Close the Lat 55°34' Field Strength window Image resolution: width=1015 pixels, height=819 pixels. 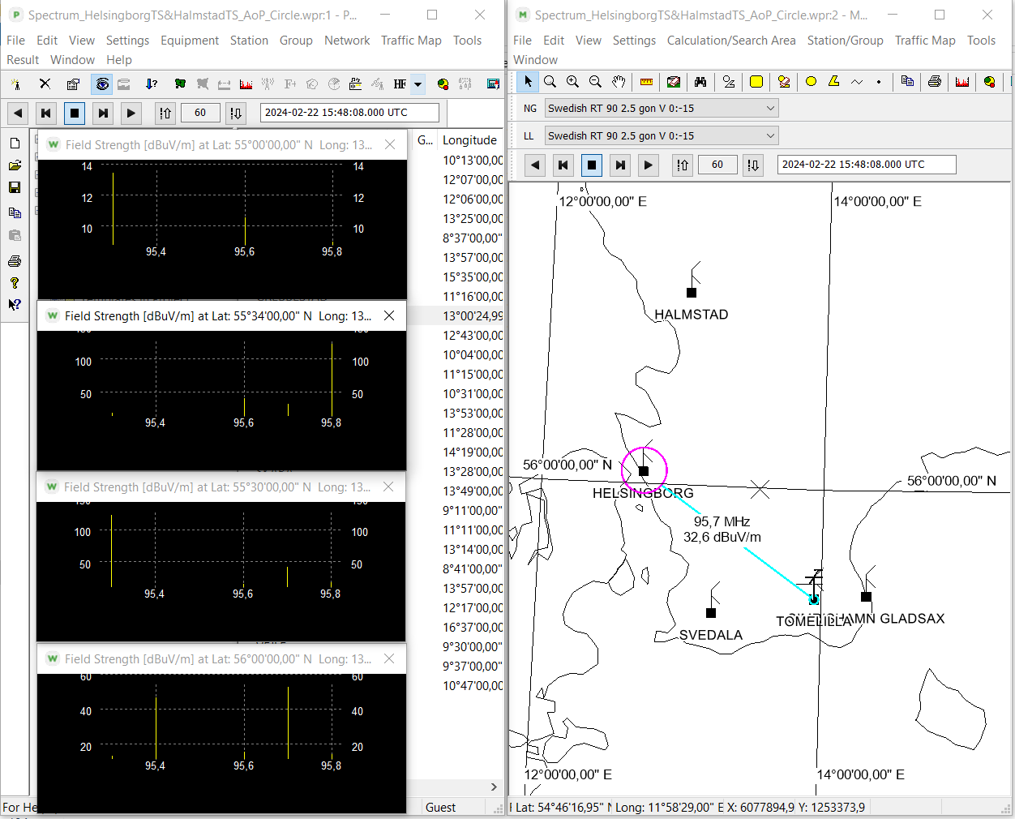click(x=389, y=315)
